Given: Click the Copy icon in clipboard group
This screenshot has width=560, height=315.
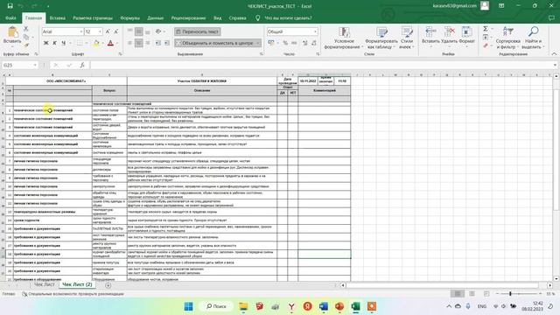Looking at the screenshot, I should pos(26,37).
